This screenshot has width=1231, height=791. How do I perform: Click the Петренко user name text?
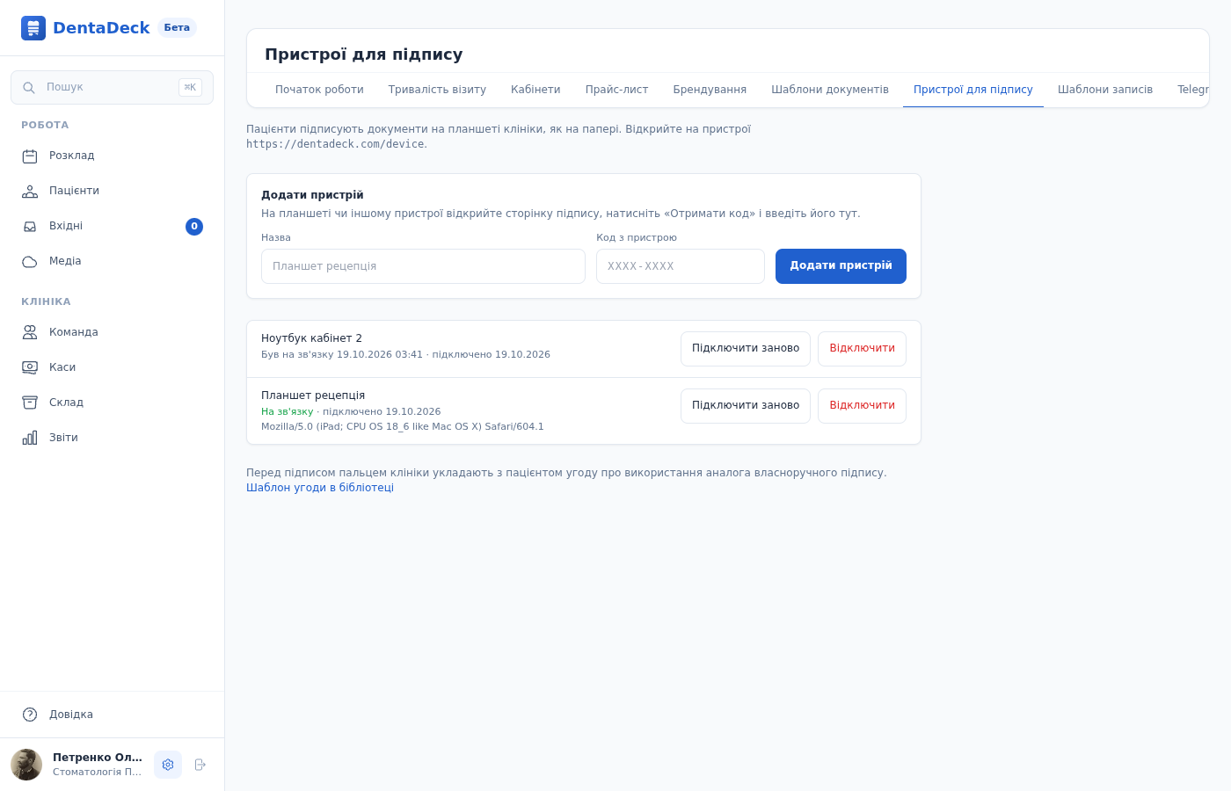click(x=98, y=758)
